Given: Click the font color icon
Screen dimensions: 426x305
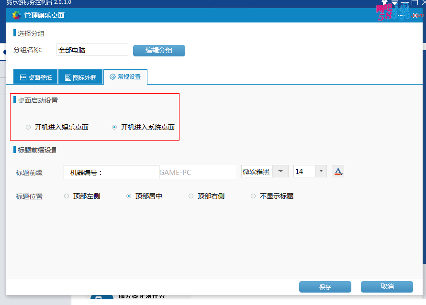Looking at the screenshot, I should coord(338,171).
